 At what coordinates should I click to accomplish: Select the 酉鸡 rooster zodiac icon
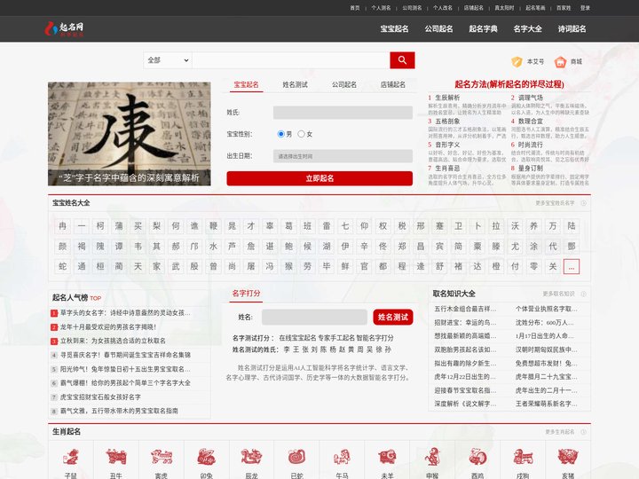point(477,457)
